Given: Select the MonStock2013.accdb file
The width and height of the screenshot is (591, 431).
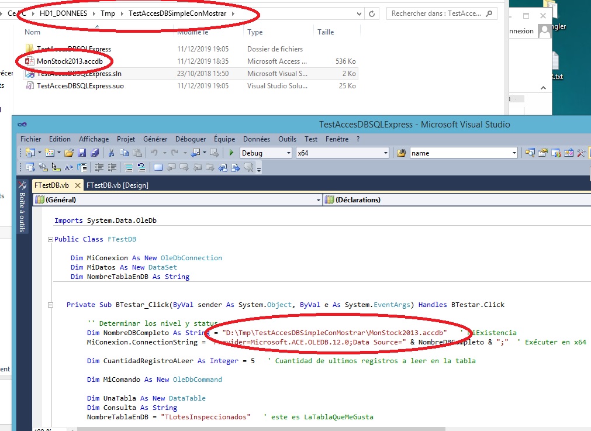Looking at the screenshot, I should pyautogui.click(x=70, y=61).
